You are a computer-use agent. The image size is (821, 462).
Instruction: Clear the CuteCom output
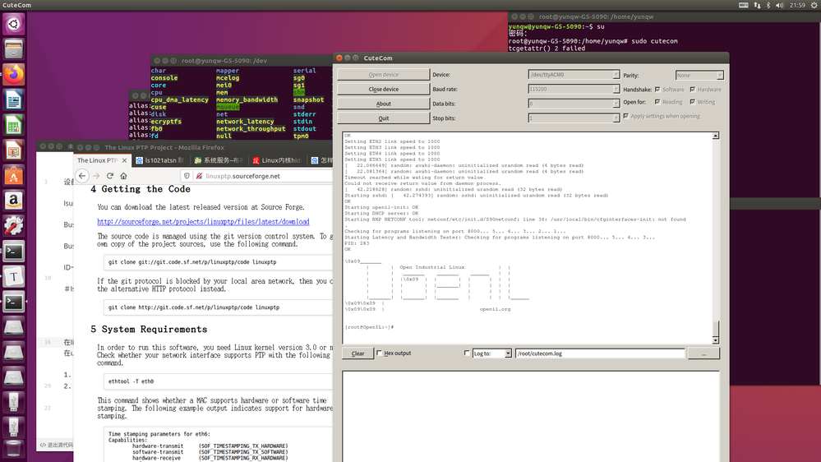(357, 353)
